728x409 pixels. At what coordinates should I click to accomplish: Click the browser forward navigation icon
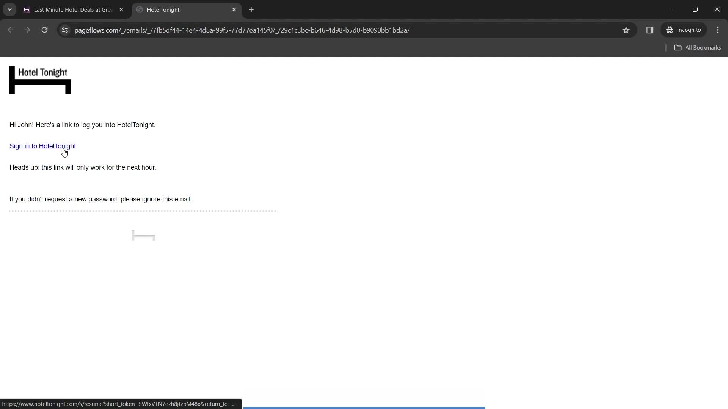(x=28, y=30)
